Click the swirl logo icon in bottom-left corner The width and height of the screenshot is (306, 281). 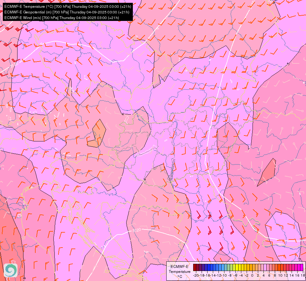click(11, 270)
